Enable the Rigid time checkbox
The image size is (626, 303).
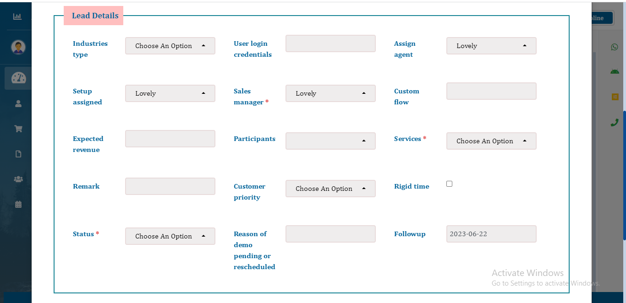pyautogui.click(x=449, y=184)
